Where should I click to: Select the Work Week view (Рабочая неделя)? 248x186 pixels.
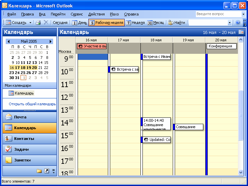[x=107, y=23]
